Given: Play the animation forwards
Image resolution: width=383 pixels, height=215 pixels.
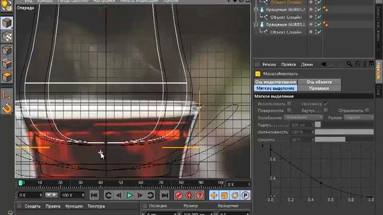Looking at the screenshot, I should (129, 195).
